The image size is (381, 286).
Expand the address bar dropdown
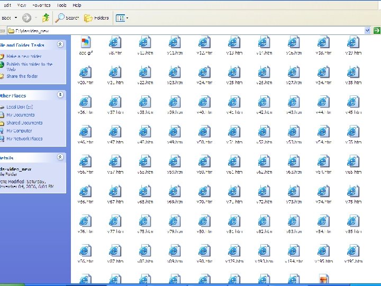[x=367, y=30]
